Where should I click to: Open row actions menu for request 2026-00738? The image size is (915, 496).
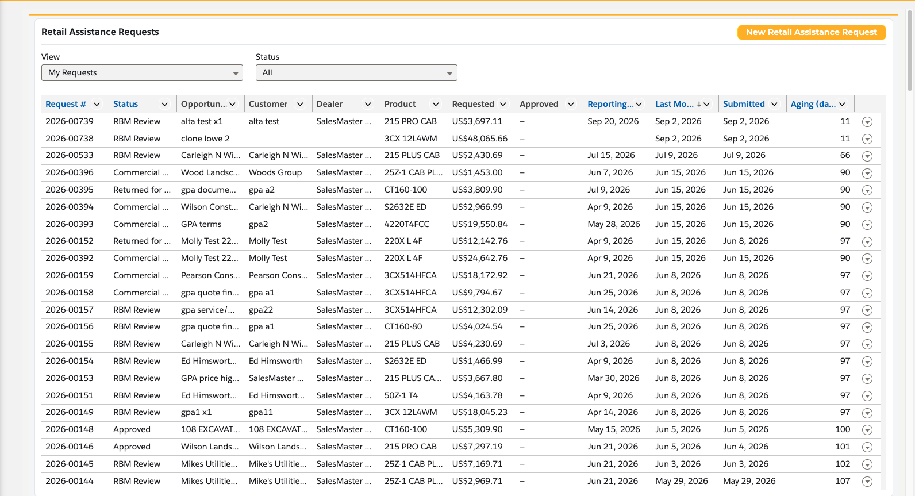click(x=867, y=139)
